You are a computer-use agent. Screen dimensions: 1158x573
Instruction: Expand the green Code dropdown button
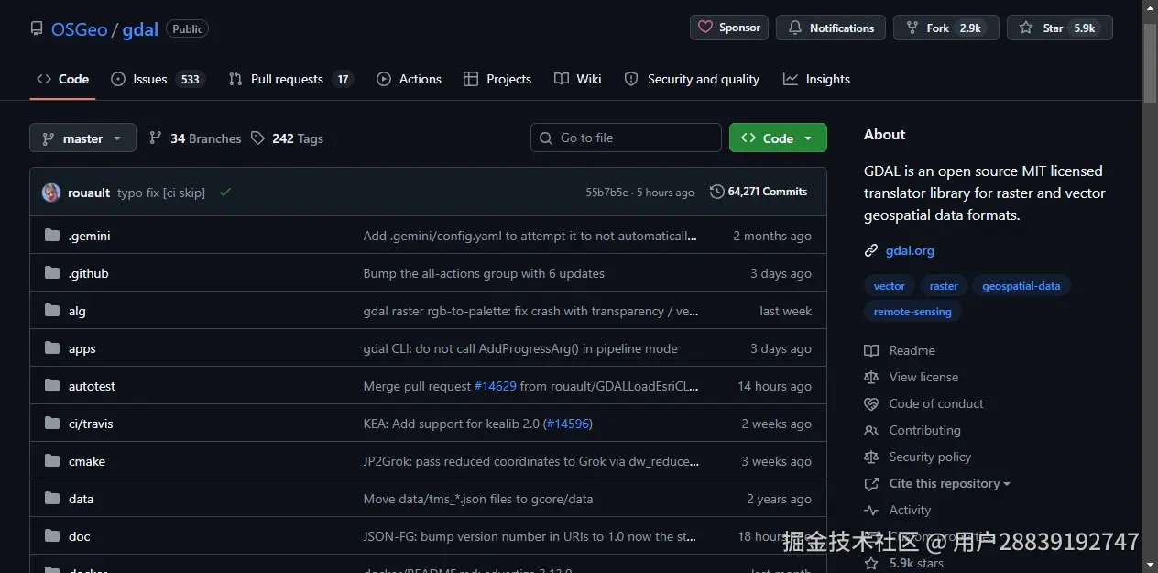(x=778, y=138)
